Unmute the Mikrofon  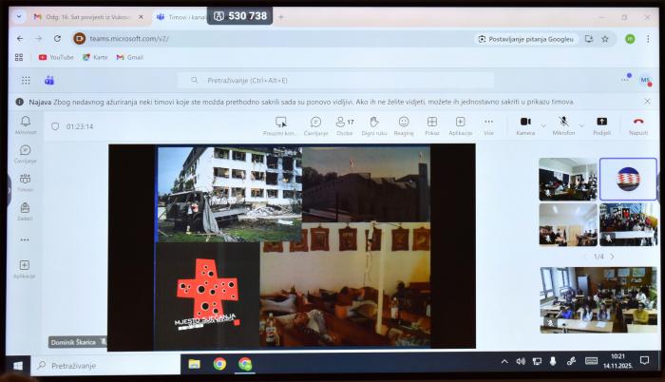click(x=563, y=123)
